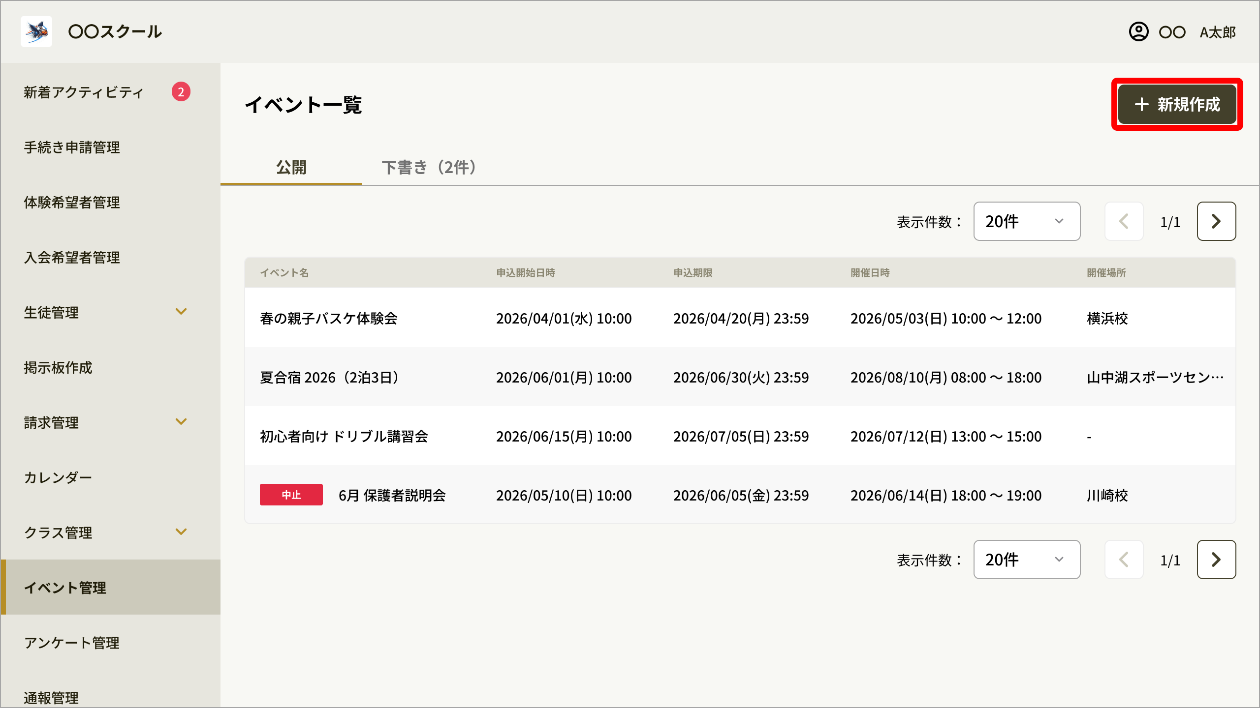This screenshot has width=1260, height=708.
Task: Expand the 生徒管理 submenu
Action: (181, 312)
